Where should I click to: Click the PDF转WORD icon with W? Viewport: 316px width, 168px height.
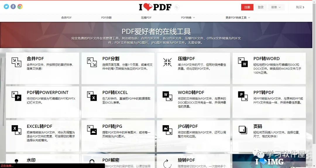[x=243, y=62]
